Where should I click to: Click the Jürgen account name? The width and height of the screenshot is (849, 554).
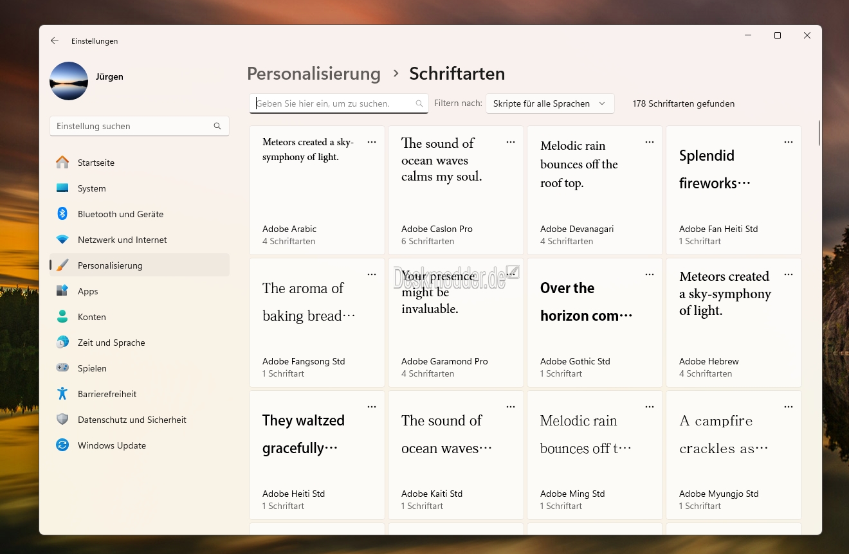pyautogui.click(x=108, y=76)
